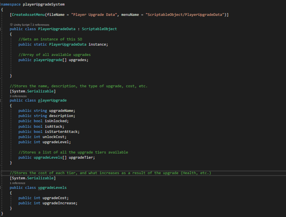
Task: Click 'upgradeLevels' in its class declaration
Action: click(x=53, y=188)
